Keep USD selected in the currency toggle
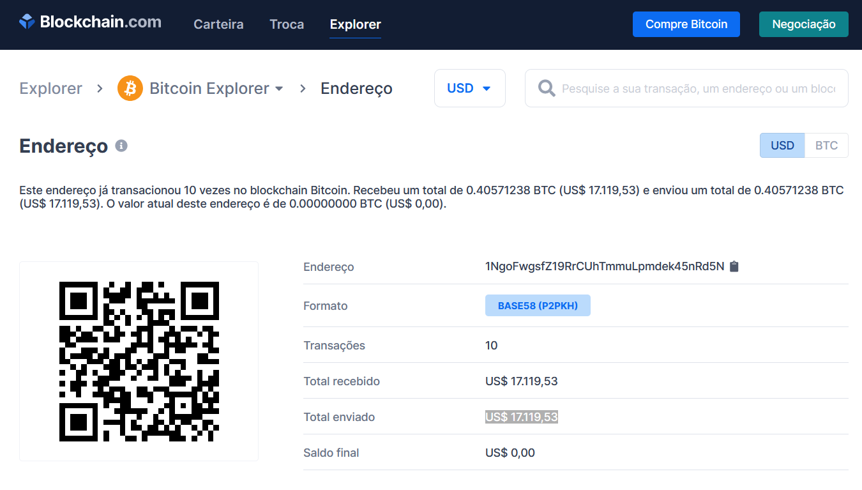Screen dimensions: 862x490 click(782, 145)
